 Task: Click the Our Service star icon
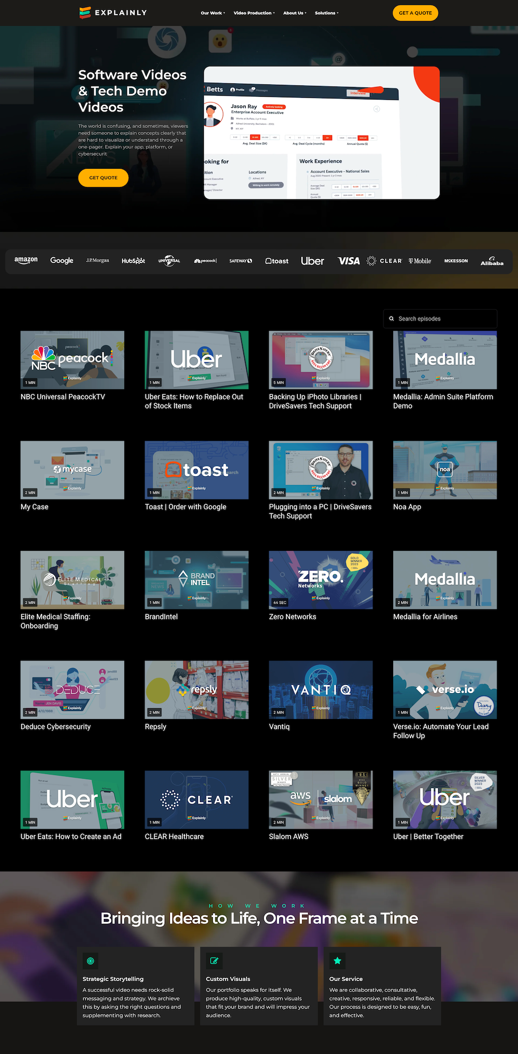point(337,961)
